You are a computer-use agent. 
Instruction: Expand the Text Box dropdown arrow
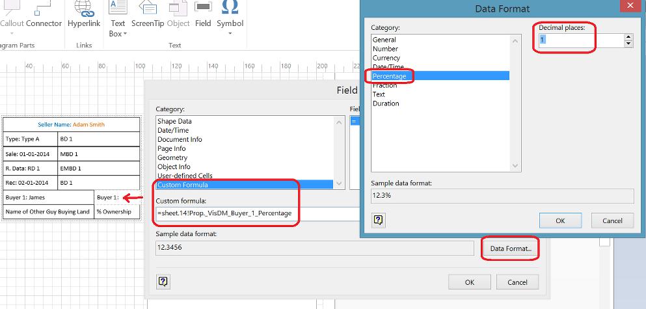[x=125, y=34]
